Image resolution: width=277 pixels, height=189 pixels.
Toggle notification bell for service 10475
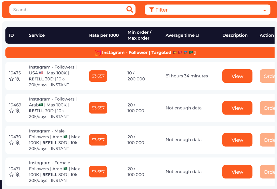coord(18,79)
